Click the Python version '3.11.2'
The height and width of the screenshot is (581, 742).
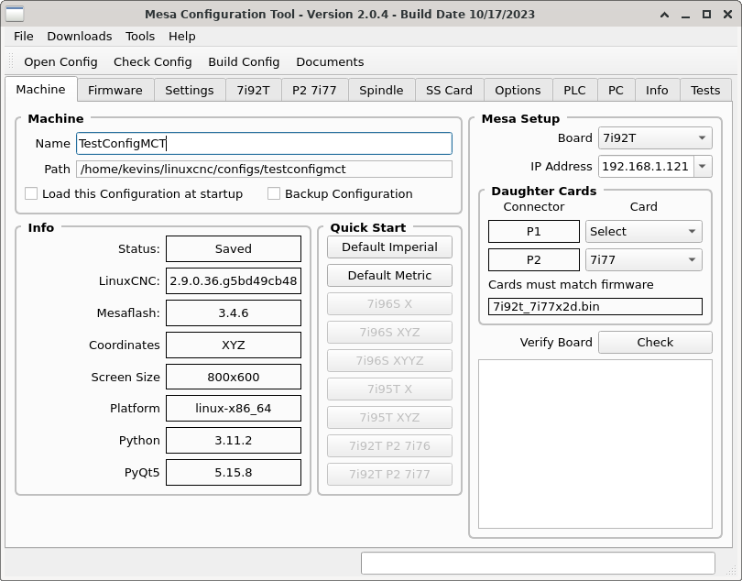(234, 441)
